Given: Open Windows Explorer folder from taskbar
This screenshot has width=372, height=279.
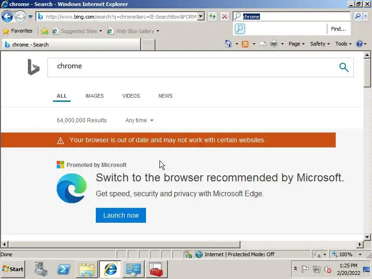Looking at the screenshot, I should click(87, 269).
